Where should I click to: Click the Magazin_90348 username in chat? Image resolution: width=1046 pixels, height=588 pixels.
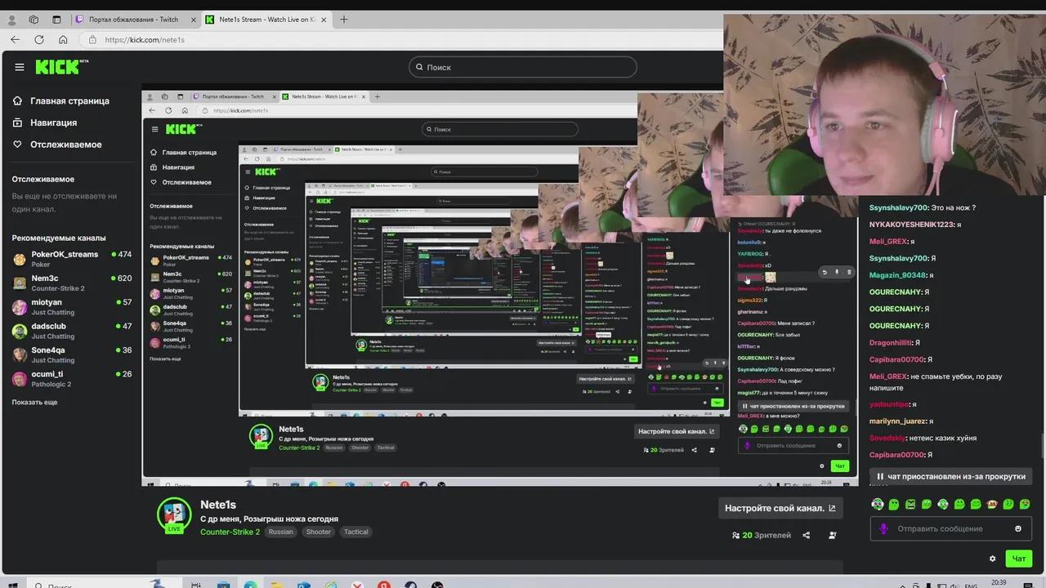pyautogui.click(x=897, y=275)
